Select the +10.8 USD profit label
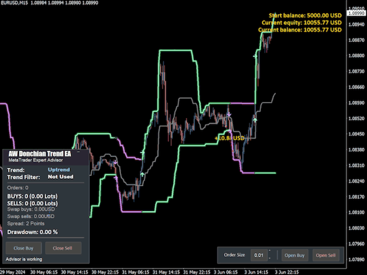This screenshot has width=367, height=275. click(229, 138)
